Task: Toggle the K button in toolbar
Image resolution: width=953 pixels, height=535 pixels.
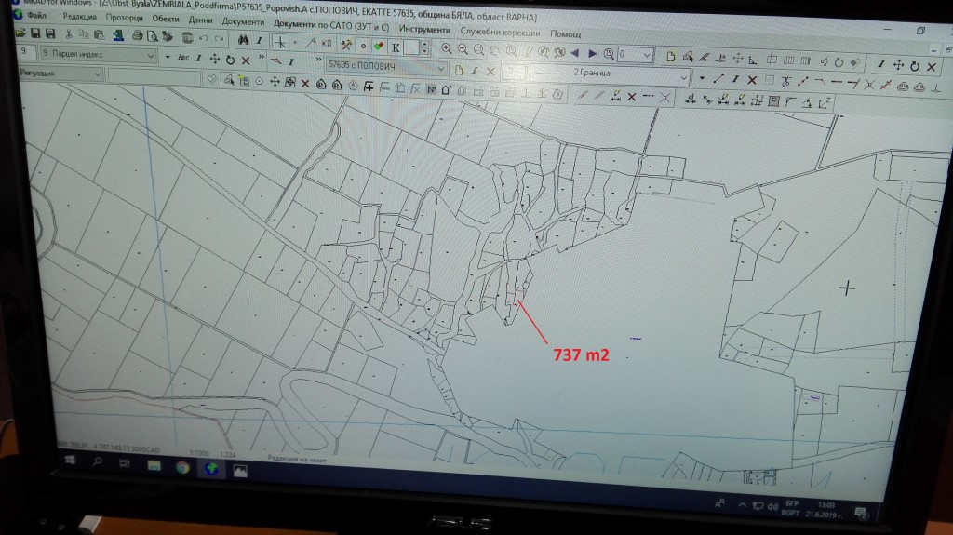Action: pos(396,47)
